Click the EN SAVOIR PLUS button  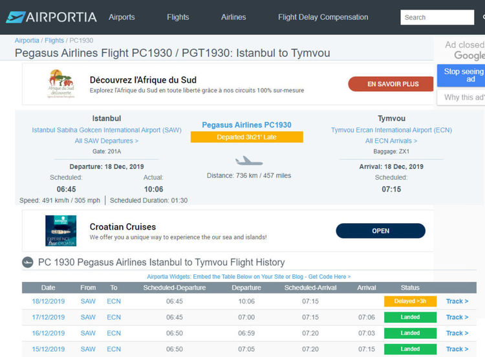click(x=393, y=84)
